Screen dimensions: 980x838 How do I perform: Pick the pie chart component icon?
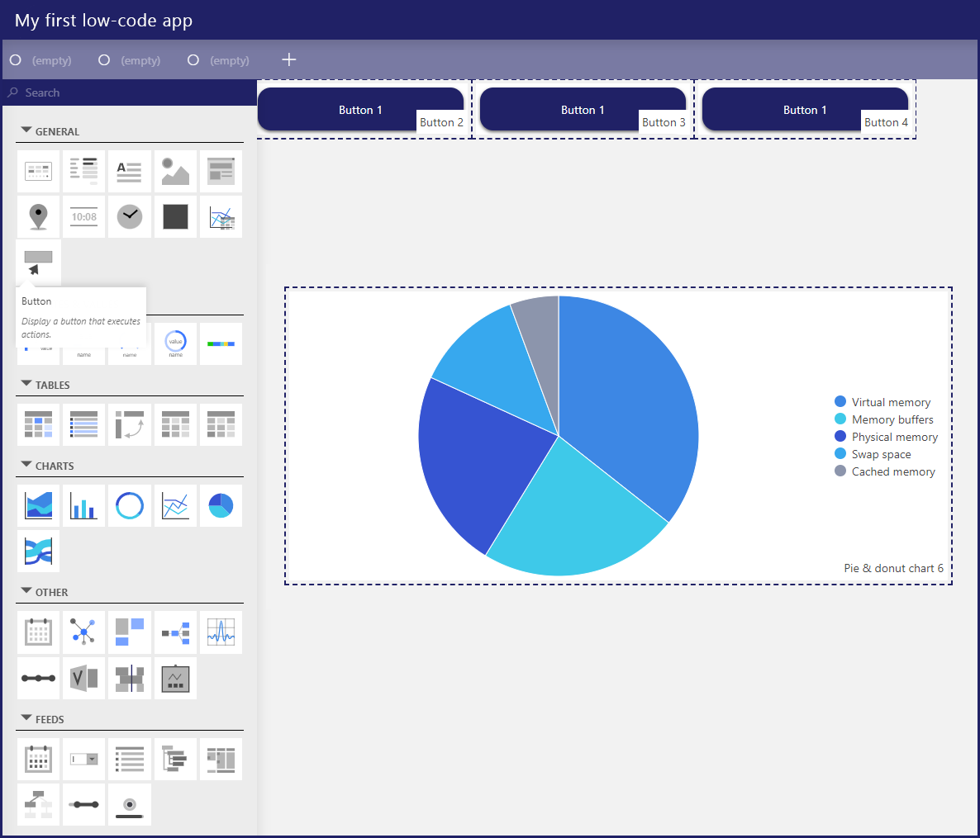tap(221, 506)
